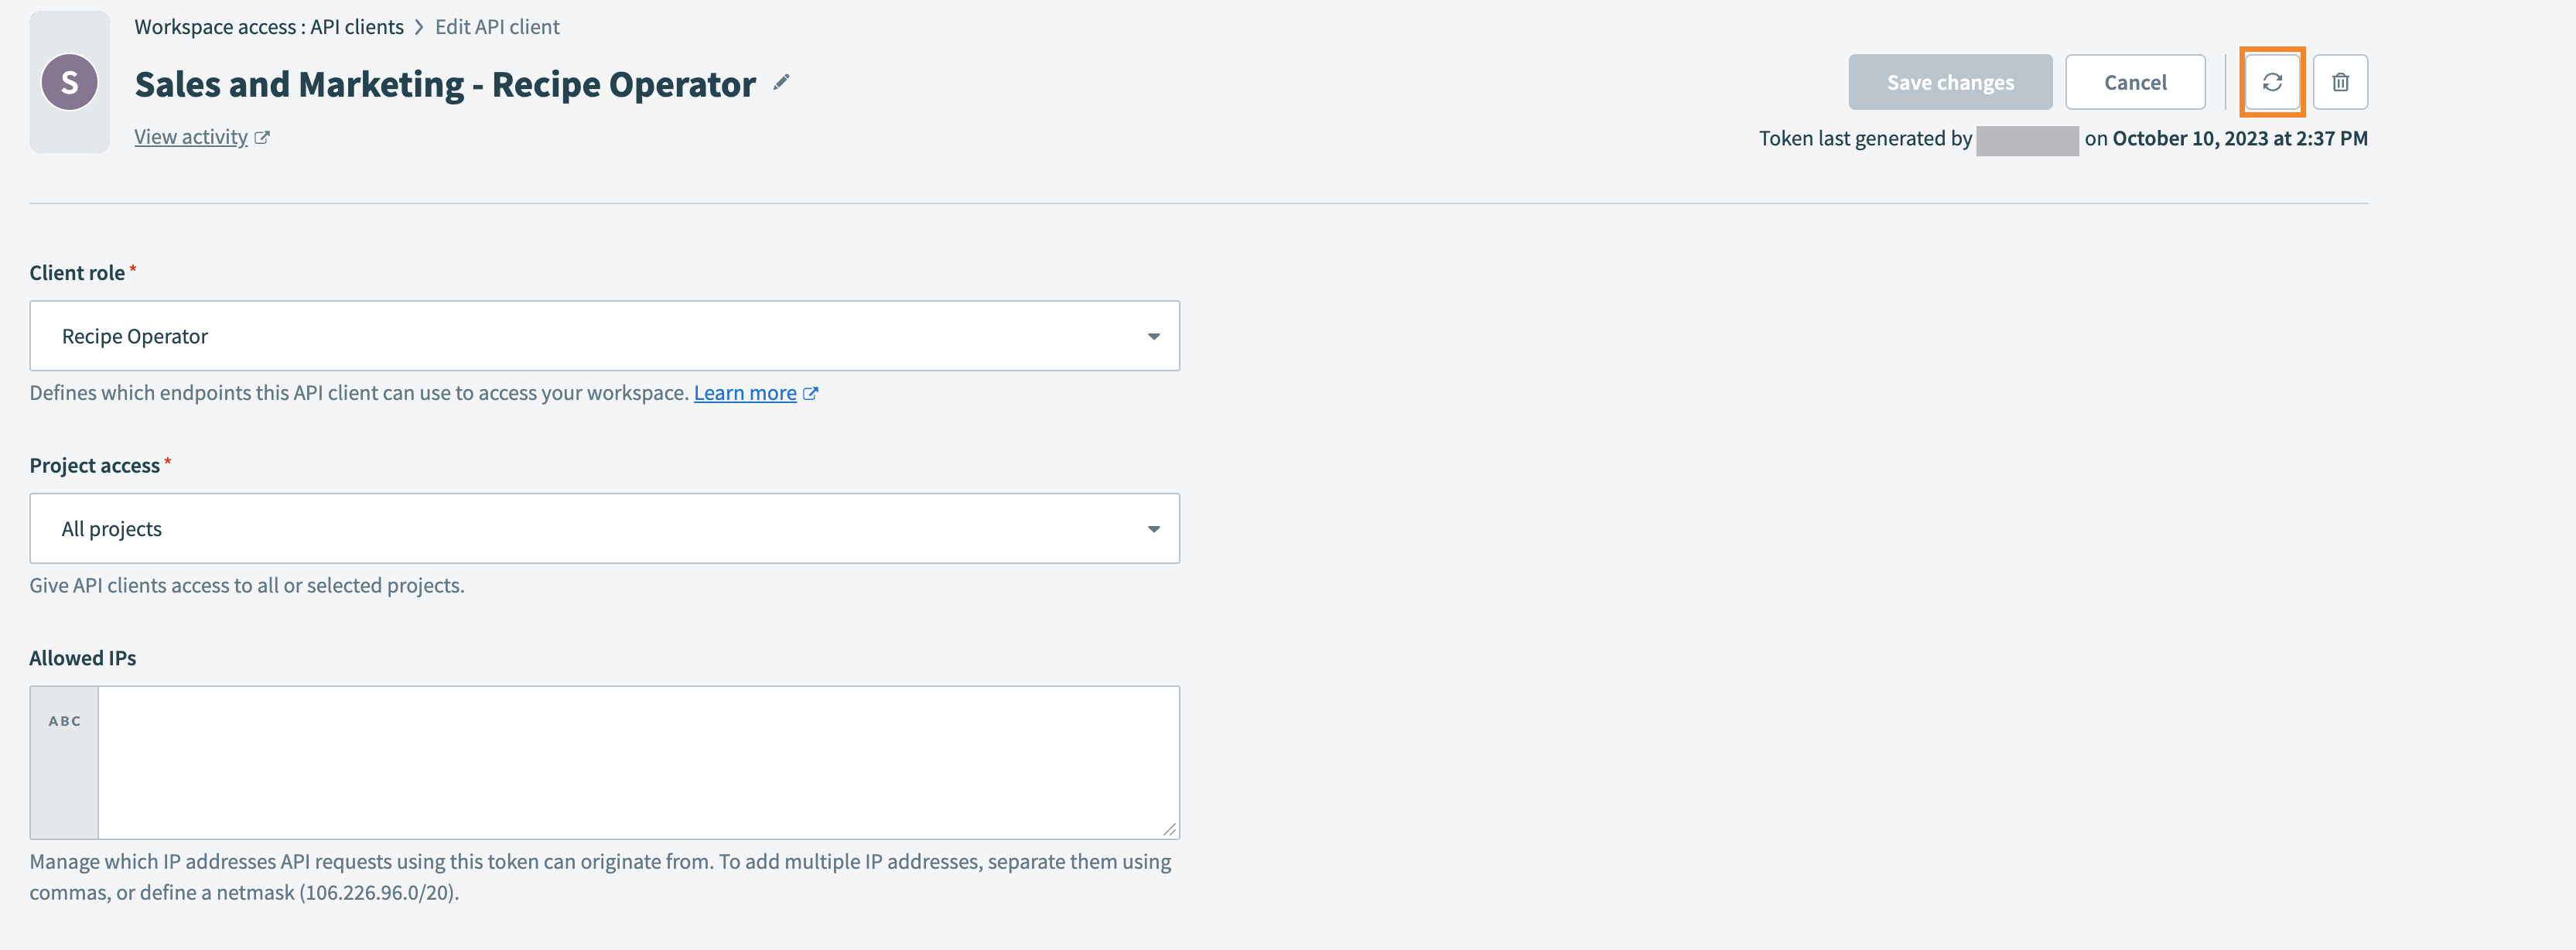2576x950 pixels.
Task: Click the external link icon next to Learn more
Action: (811, 392)
